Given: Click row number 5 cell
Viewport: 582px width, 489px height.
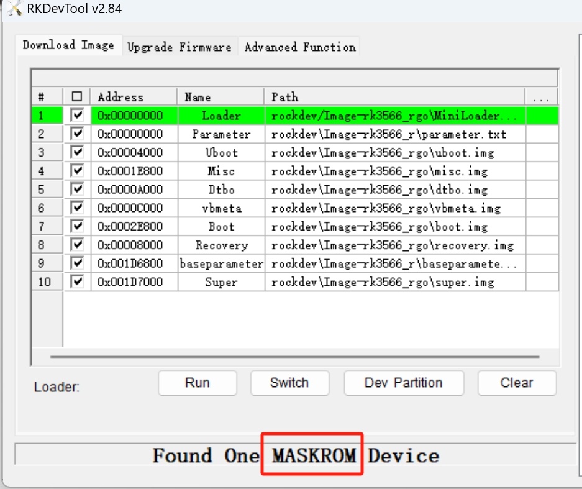Looking at the screenshot, I should point(47,190).
